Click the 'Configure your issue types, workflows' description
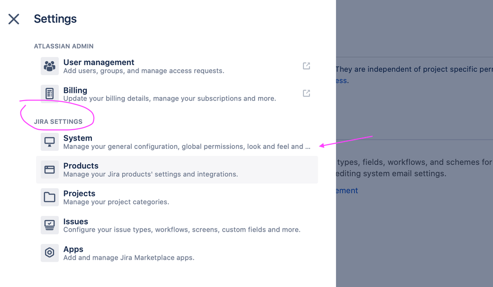The image size is (493, 287). (x=182, y=229)
